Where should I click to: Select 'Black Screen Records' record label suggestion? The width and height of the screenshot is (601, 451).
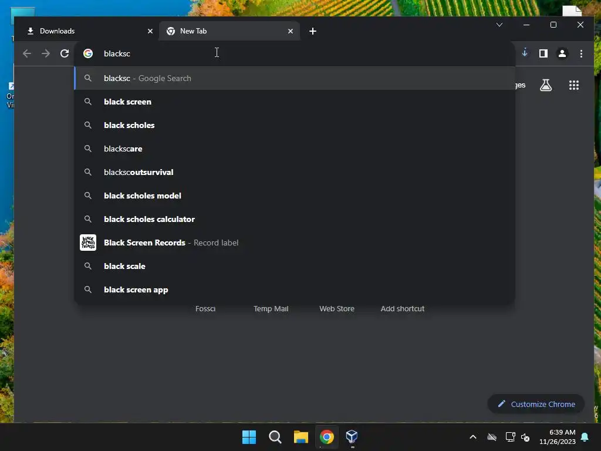[295, 243]
